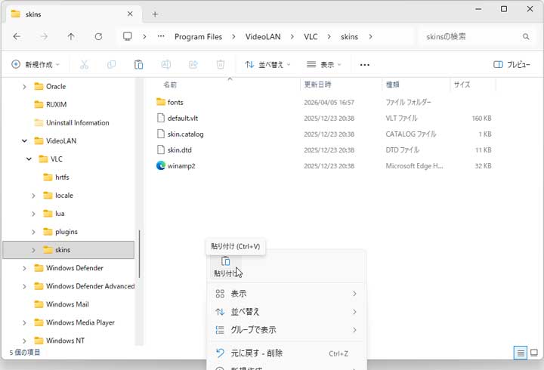The height and width of the screenshot is (370, 544).
Task: Click the paste icon in context menu
Action: 225,261
